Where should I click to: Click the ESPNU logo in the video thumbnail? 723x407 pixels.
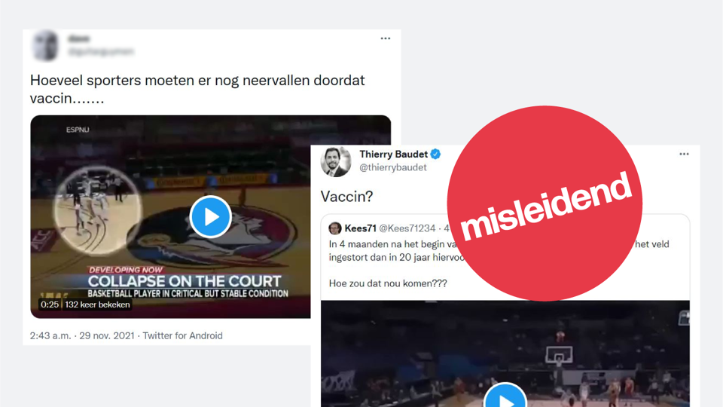coord(78,130)
